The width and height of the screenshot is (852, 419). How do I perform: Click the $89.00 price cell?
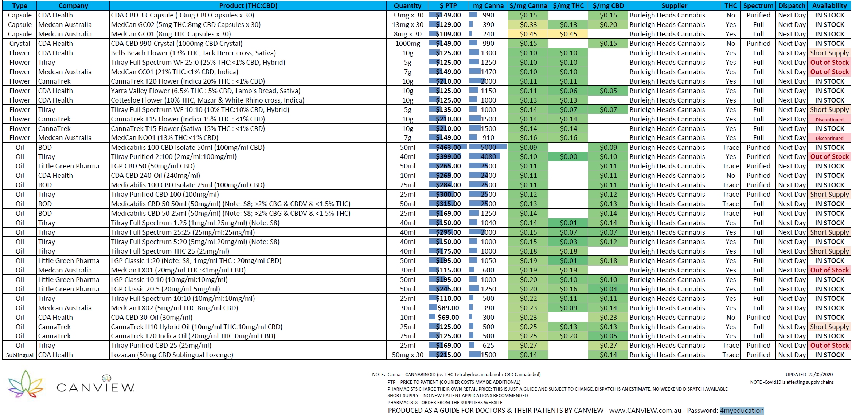pos(448,308)
